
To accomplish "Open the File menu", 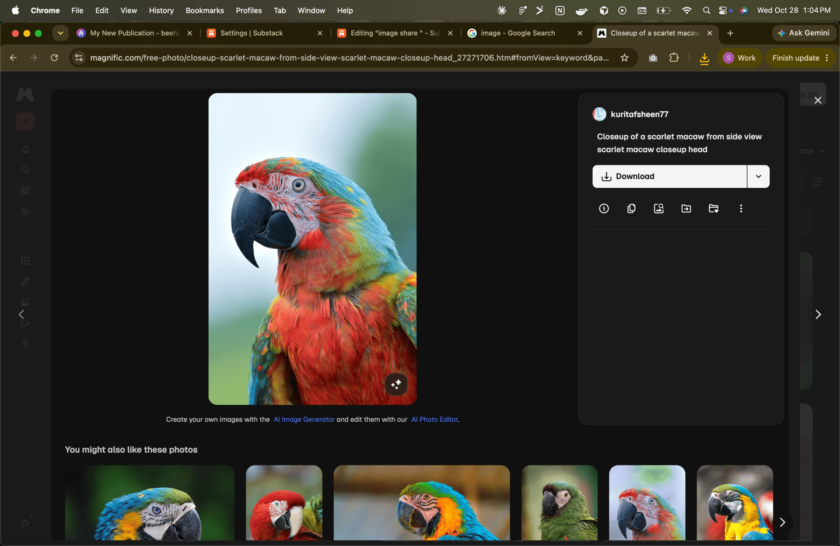I will [77, 10].
